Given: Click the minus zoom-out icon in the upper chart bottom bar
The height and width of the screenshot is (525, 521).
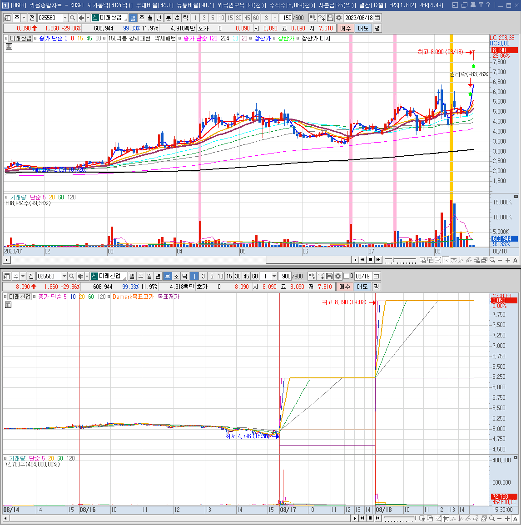Looking at the screenshot, I should tap(500, 260).
